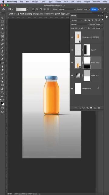The width and height of the screenshot is (109, 195).
Task: Toggle lock transparent pixels
Action: [x=76, y=28]
